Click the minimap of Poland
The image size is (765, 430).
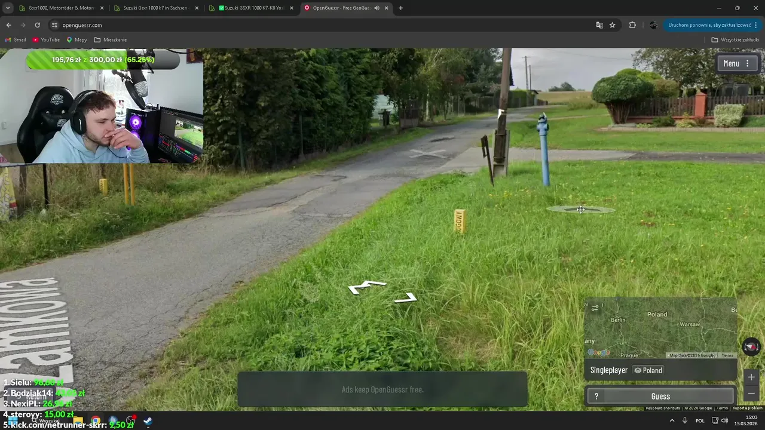click(660, 328)
